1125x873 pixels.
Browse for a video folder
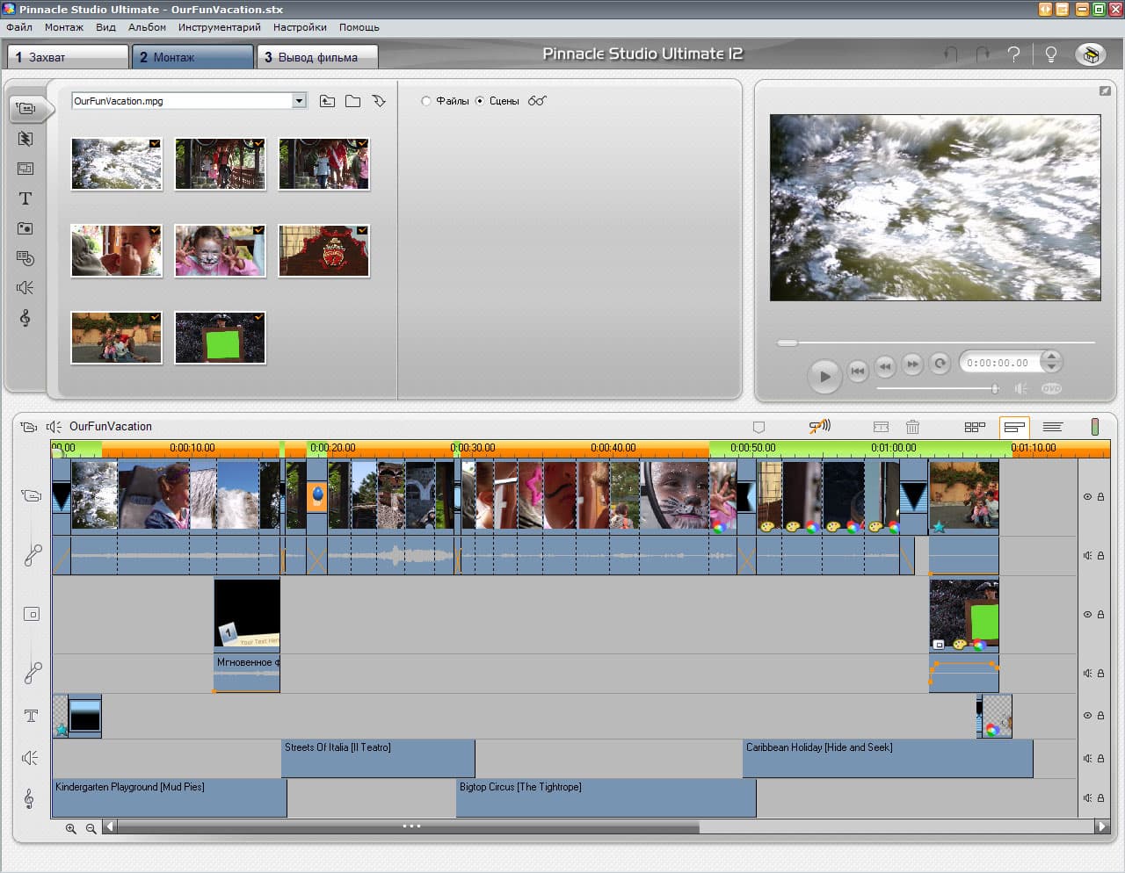click(x=352, y=101)
